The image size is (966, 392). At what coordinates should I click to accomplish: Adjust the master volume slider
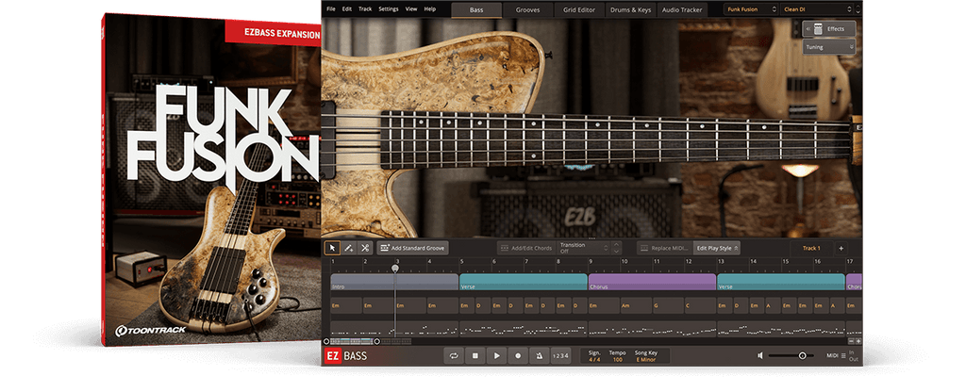point(791,355)
